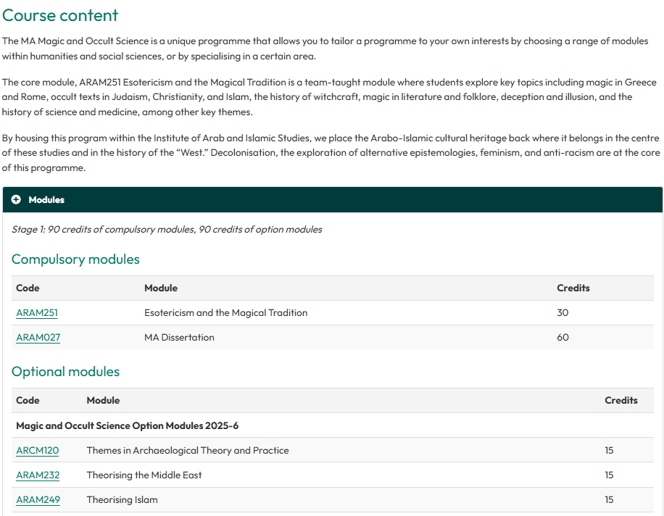
Task: Open the ARCM120 module link
Action: point(38,451)
